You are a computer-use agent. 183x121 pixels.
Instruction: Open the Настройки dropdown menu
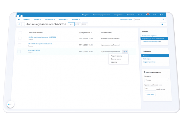click(x=118, y=15)
